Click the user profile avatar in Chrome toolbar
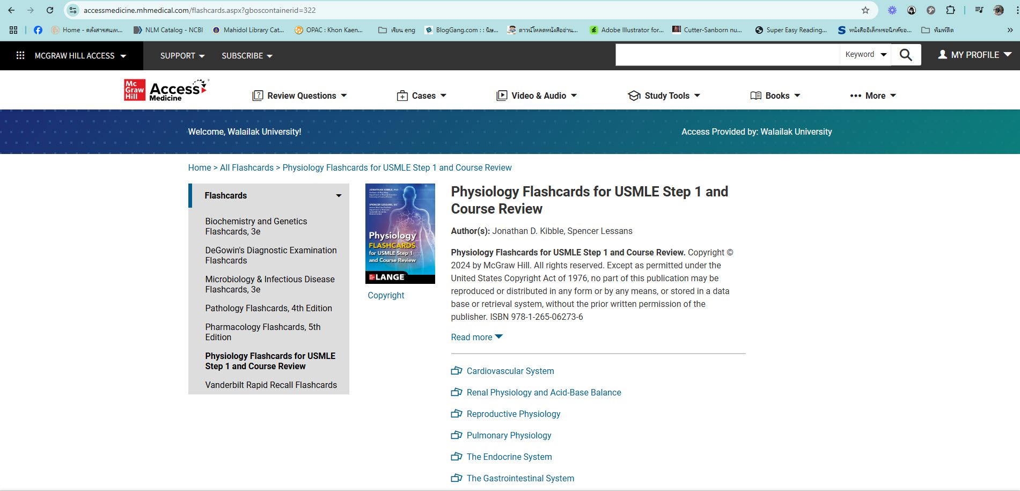 click(999, 10)
